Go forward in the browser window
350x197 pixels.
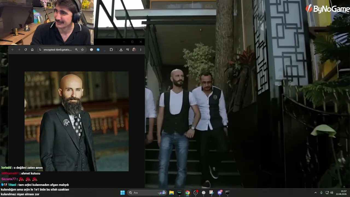point(19,50)
